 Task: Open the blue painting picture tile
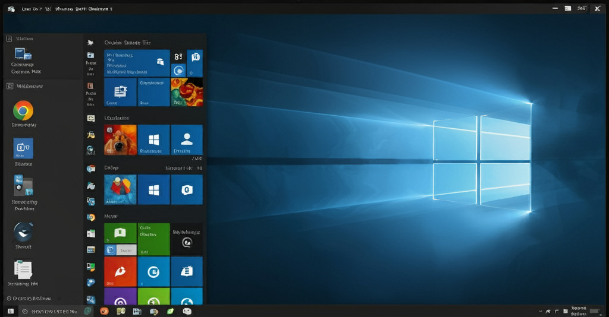coord(120,190)
